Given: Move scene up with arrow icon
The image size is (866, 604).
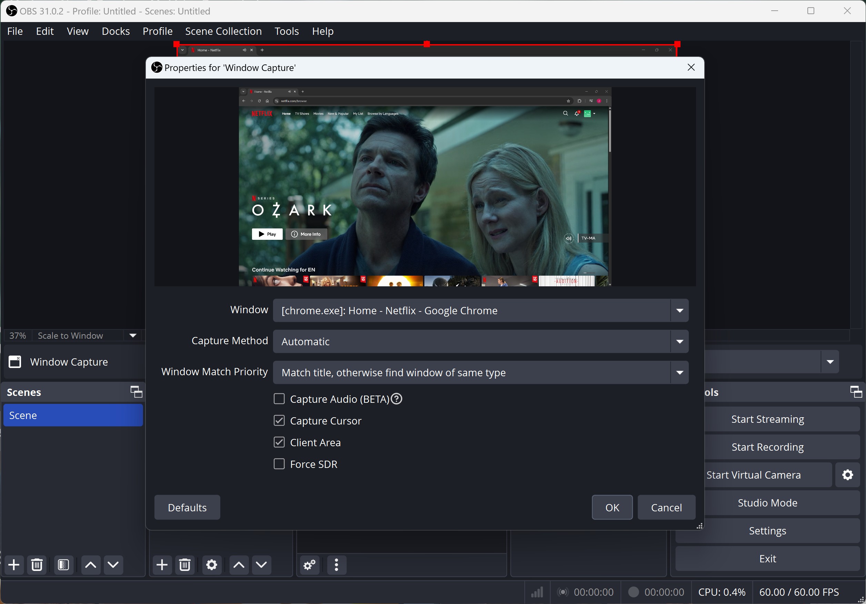Looking at the screenshot, I should [91, 564].
